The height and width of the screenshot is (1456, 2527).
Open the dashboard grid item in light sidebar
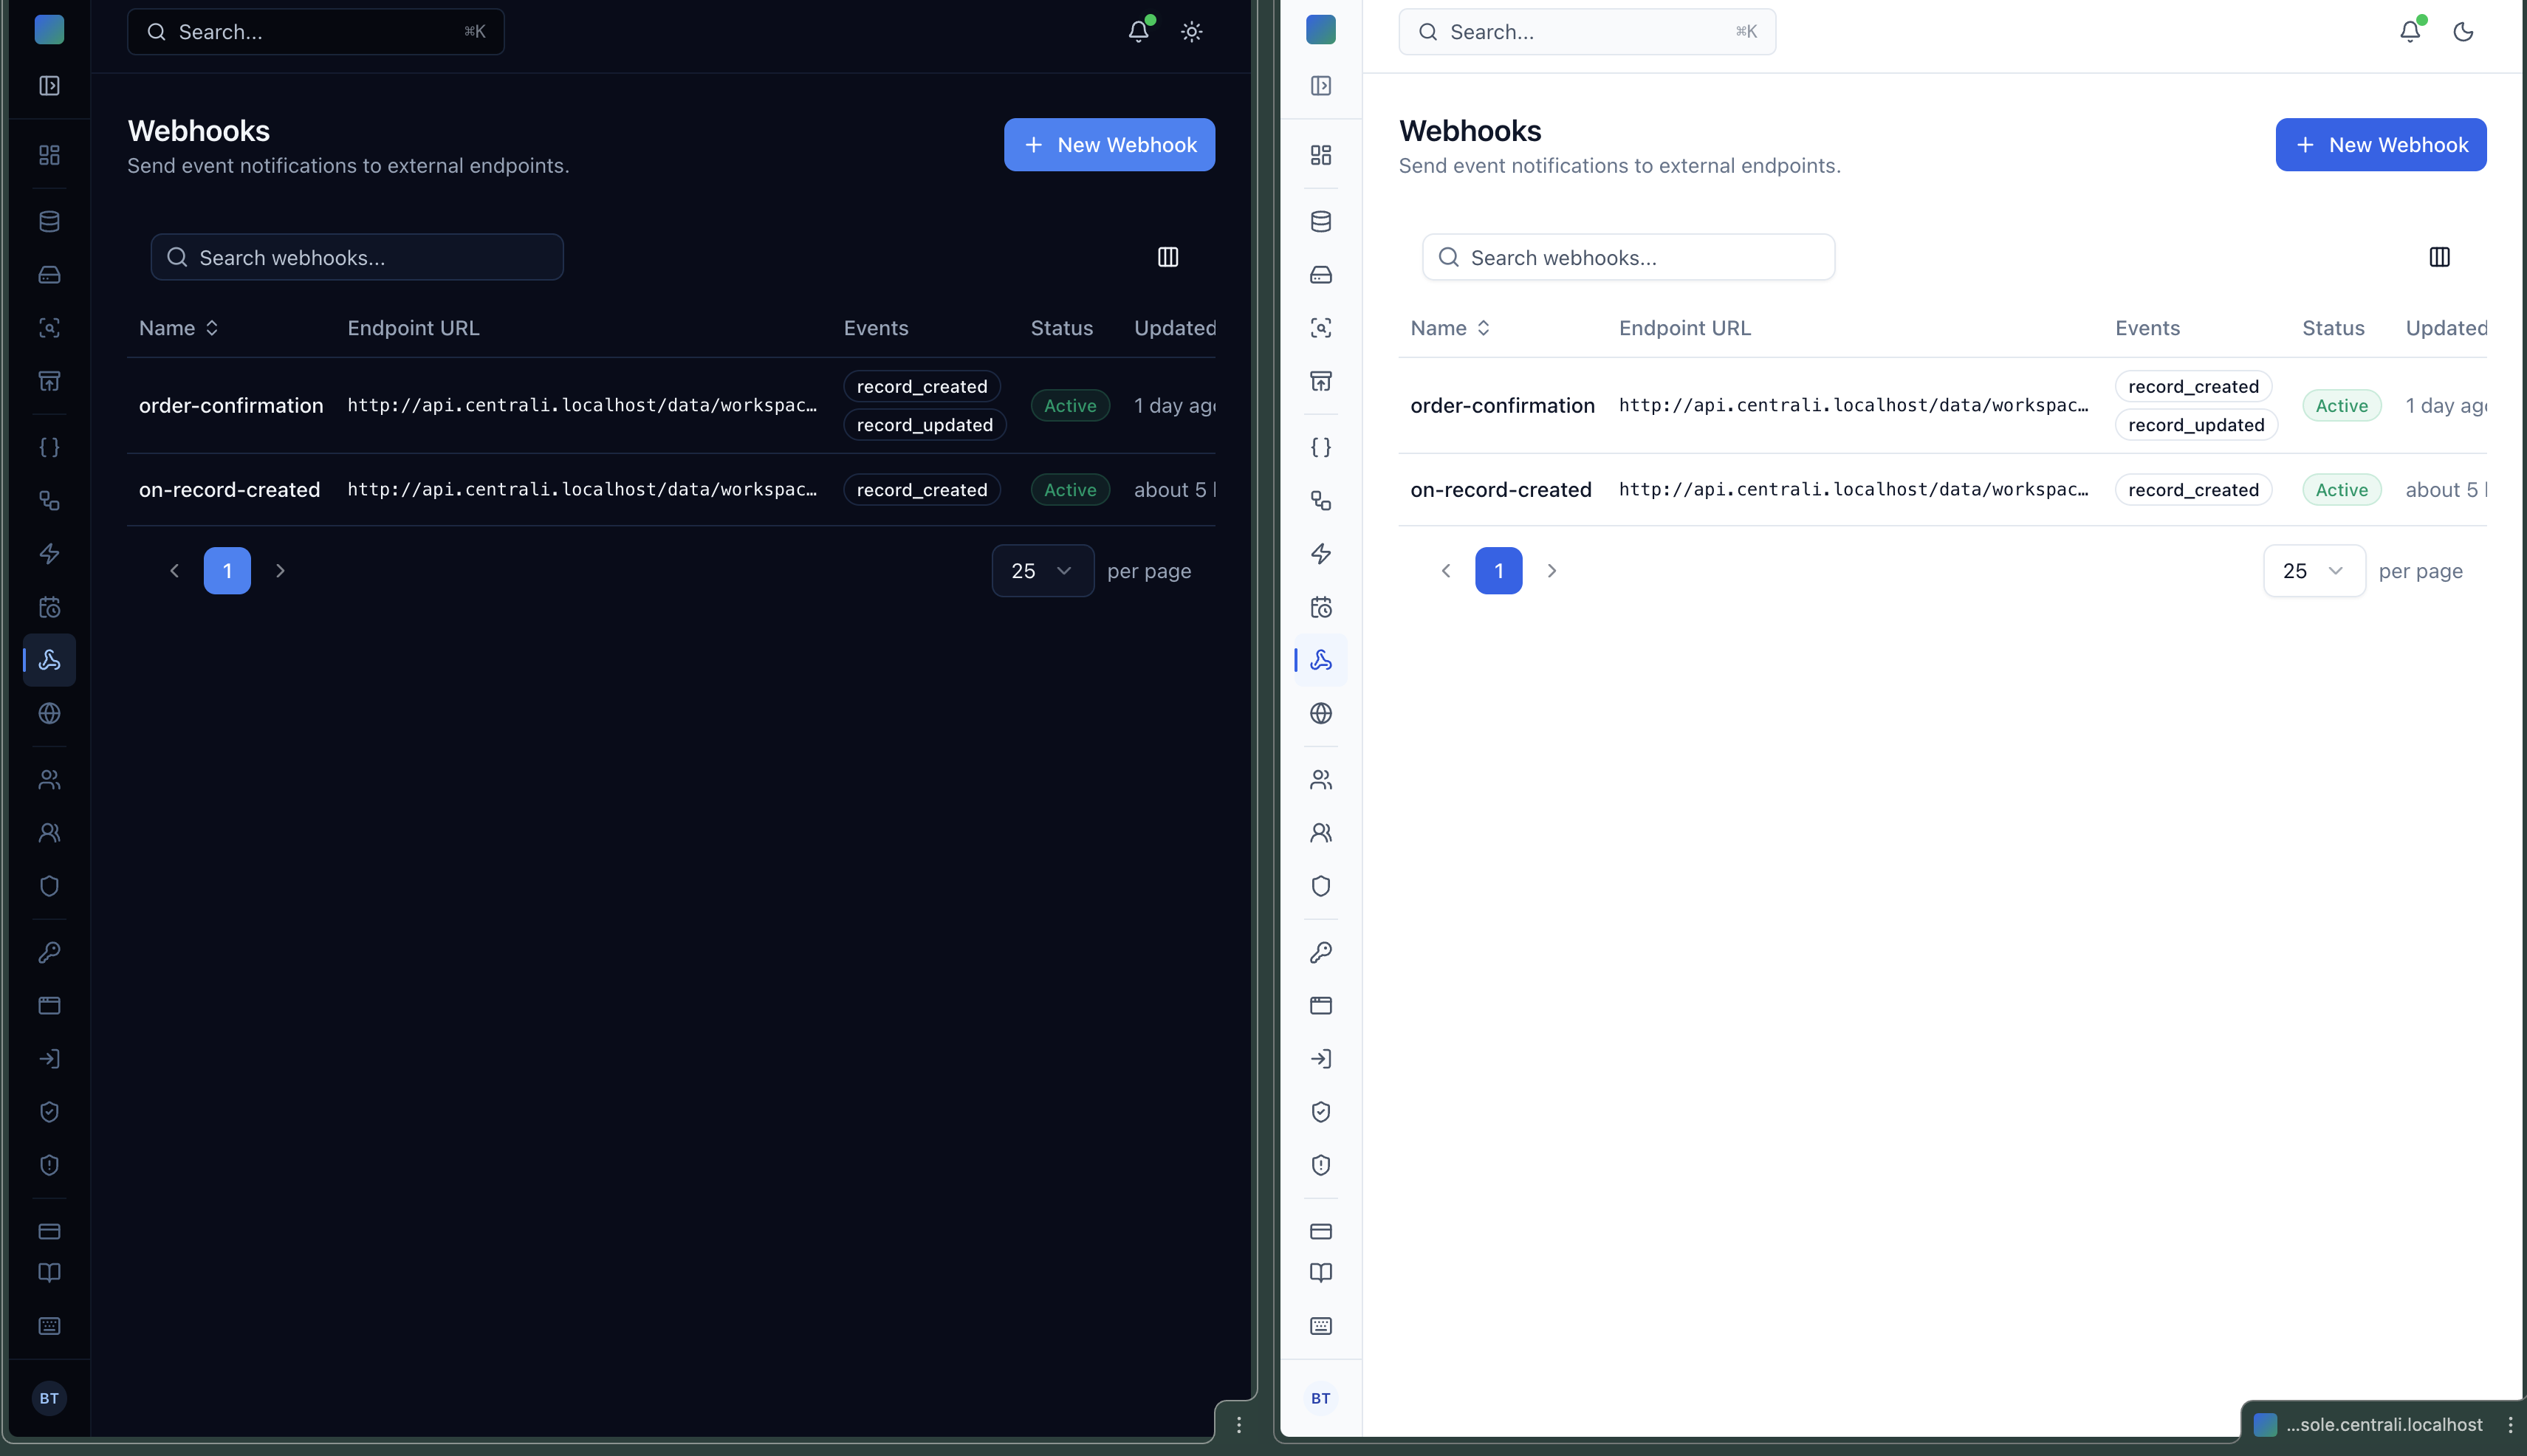[1321, 155]
